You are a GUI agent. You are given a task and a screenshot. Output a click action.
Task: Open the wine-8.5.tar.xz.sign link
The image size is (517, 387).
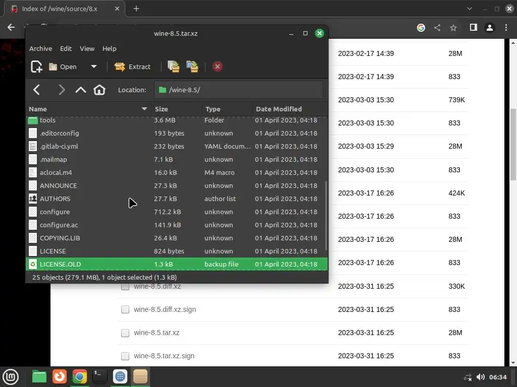coord(164,356)
